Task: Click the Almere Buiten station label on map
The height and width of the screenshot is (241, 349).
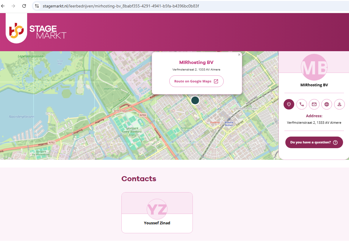Action: click(x=229, y=124)
